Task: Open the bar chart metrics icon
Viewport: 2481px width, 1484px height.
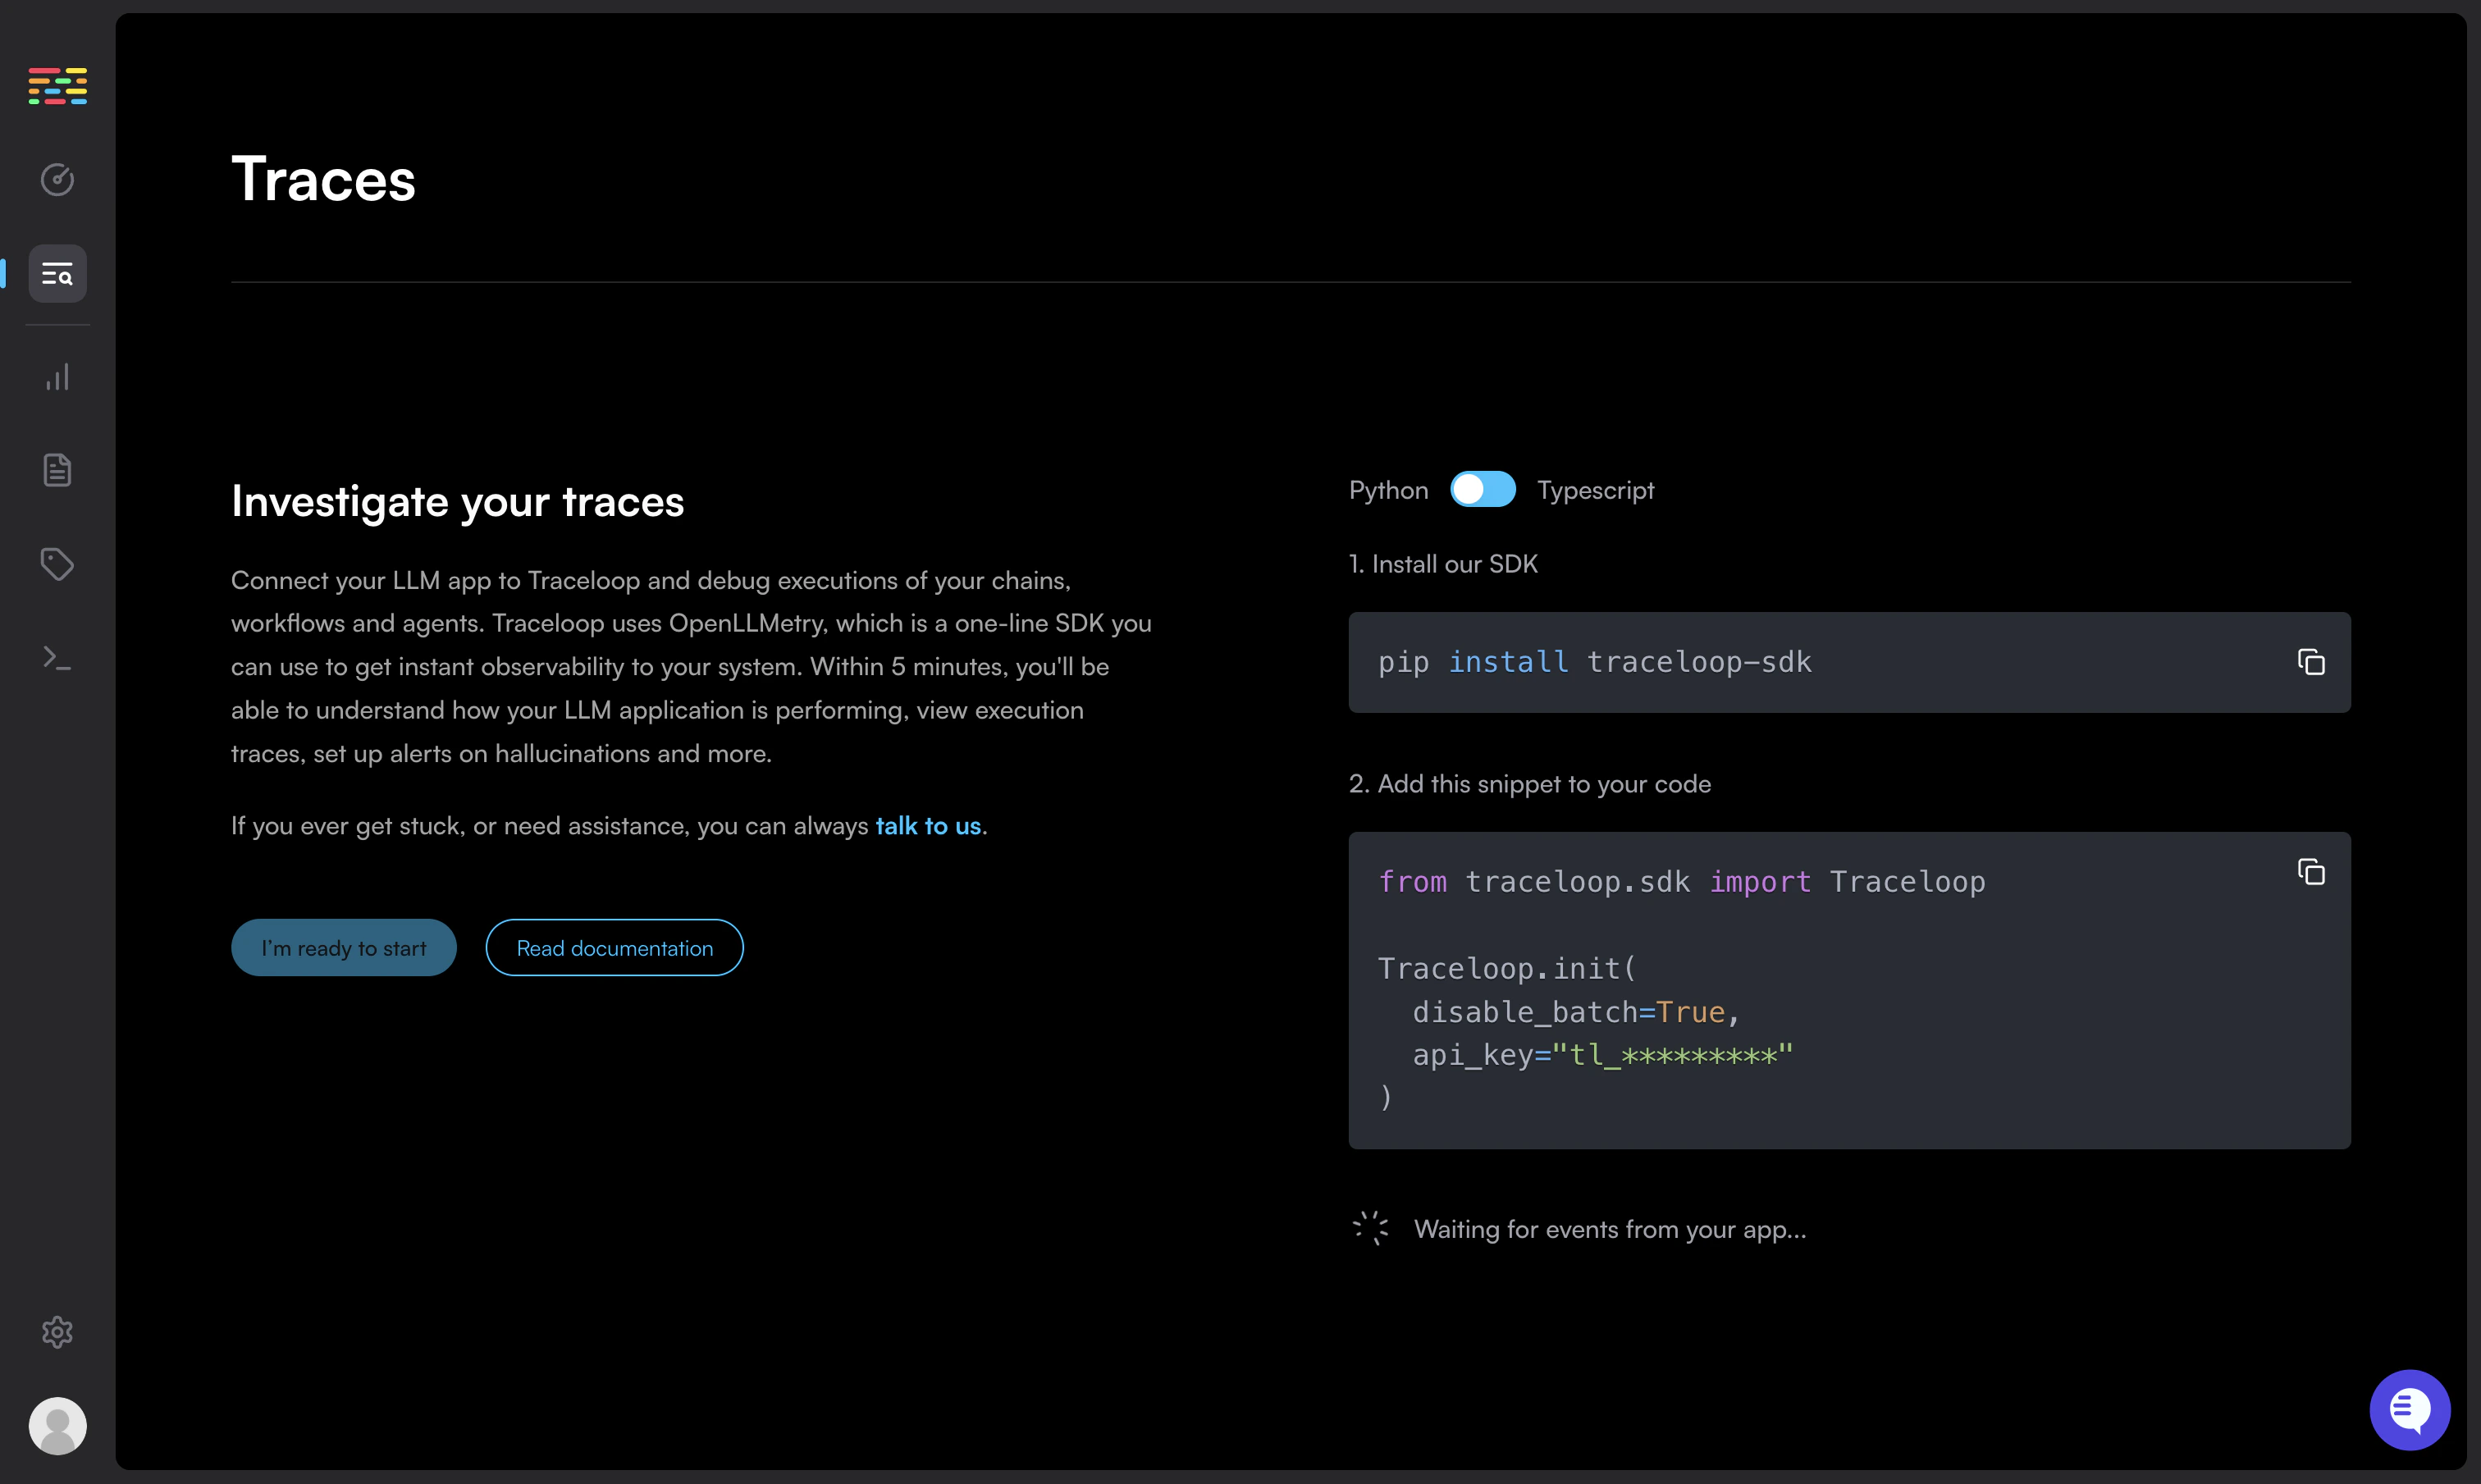Action: [x=57, y=377]
